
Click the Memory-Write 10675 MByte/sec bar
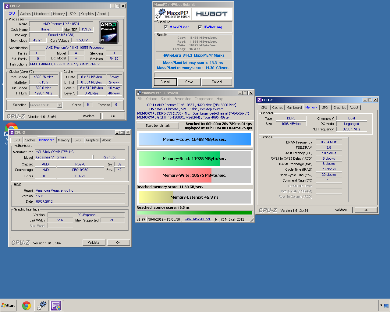[x=195, y=175]
